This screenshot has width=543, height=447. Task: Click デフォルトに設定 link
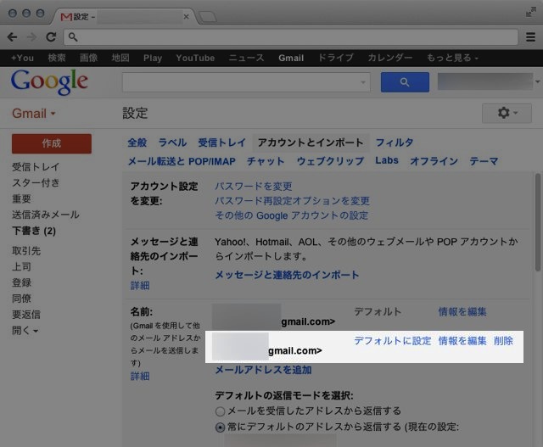[392, 341]
